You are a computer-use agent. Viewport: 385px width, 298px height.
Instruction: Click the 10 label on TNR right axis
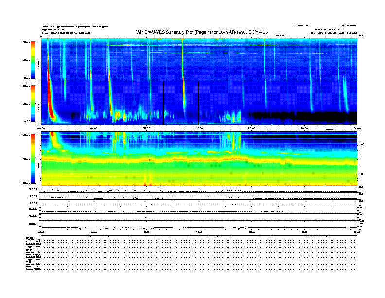(x=361, y=174)
